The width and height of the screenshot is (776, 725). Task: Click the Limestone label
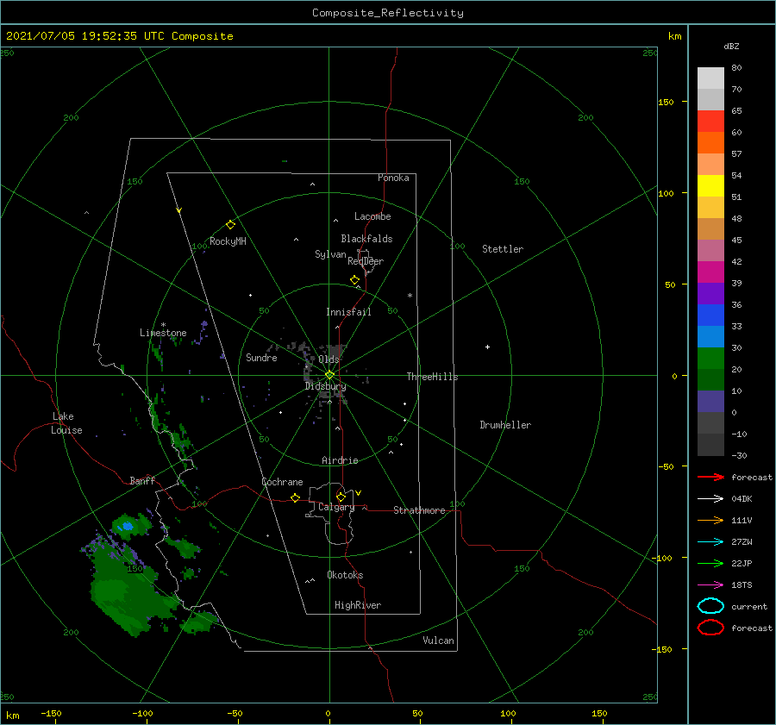(163, 333)
